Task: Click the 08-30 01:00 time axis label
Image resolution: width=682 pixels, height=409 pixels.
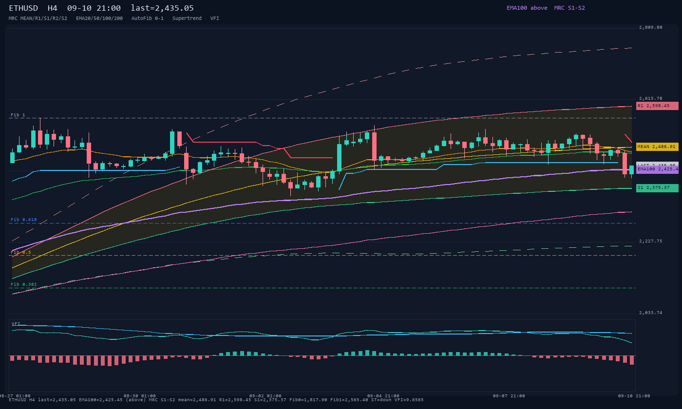Action: 140,396
